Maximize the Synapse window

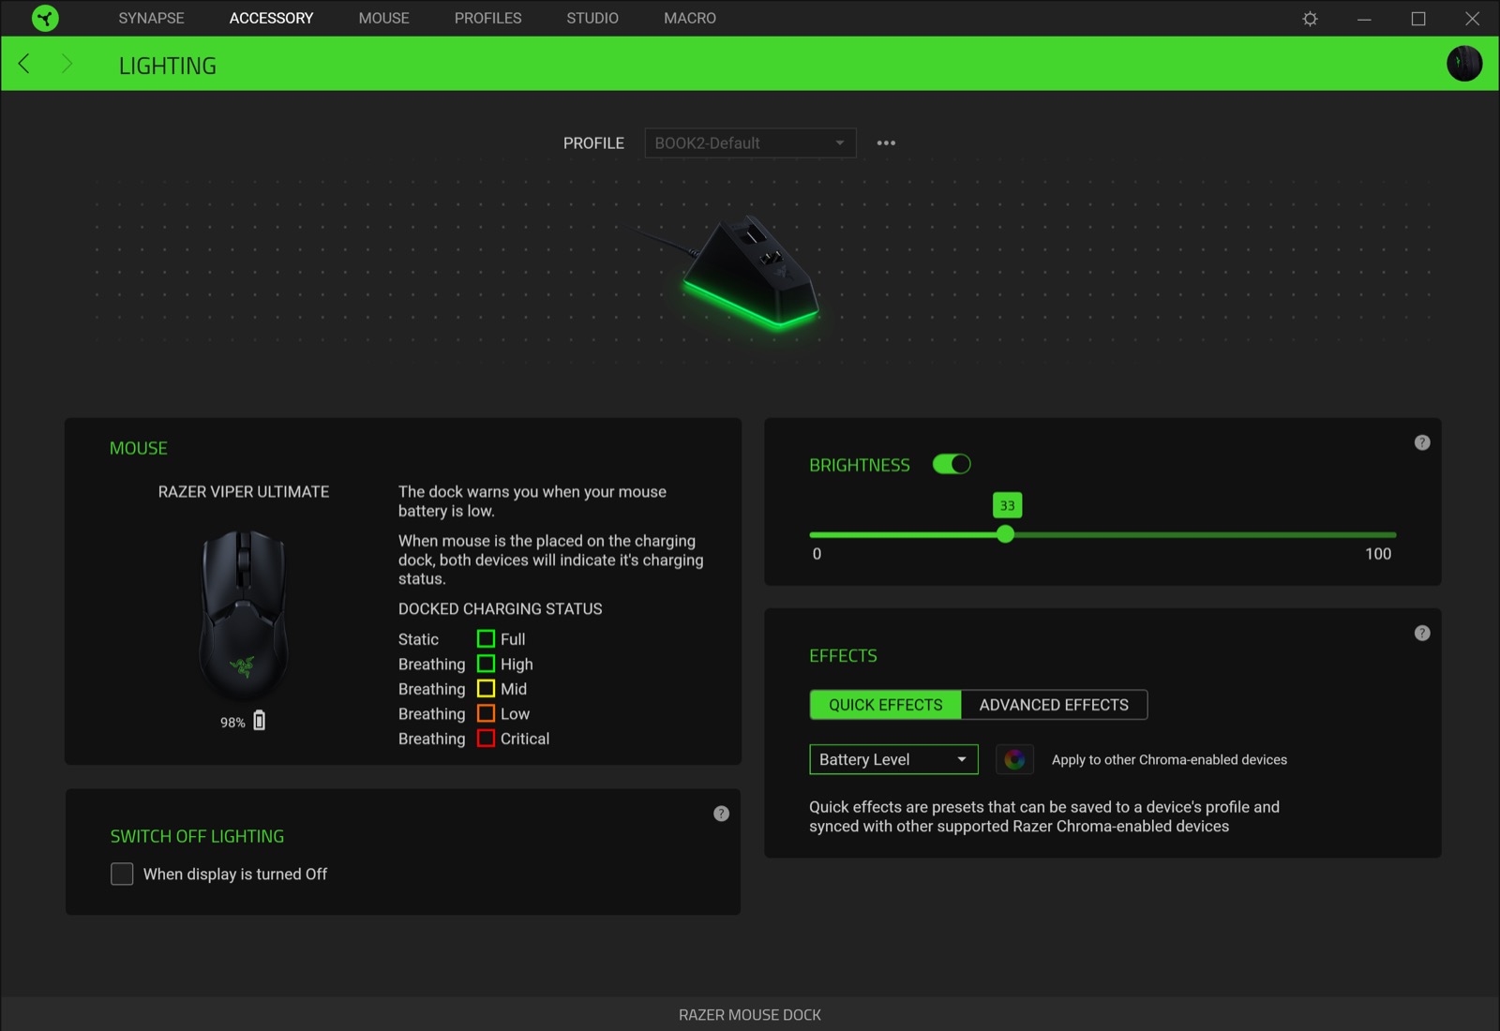tap(1418, 19)
